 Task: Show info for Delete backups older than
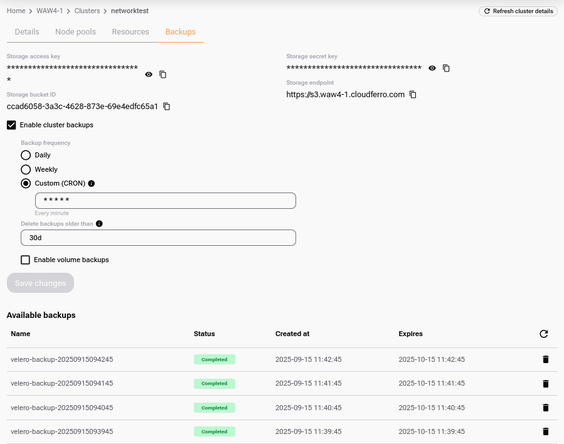[99, 223]
